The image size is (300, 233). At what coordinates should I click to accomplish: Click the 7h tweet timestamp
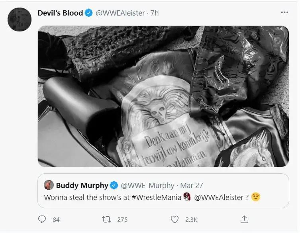coord(155,13)
